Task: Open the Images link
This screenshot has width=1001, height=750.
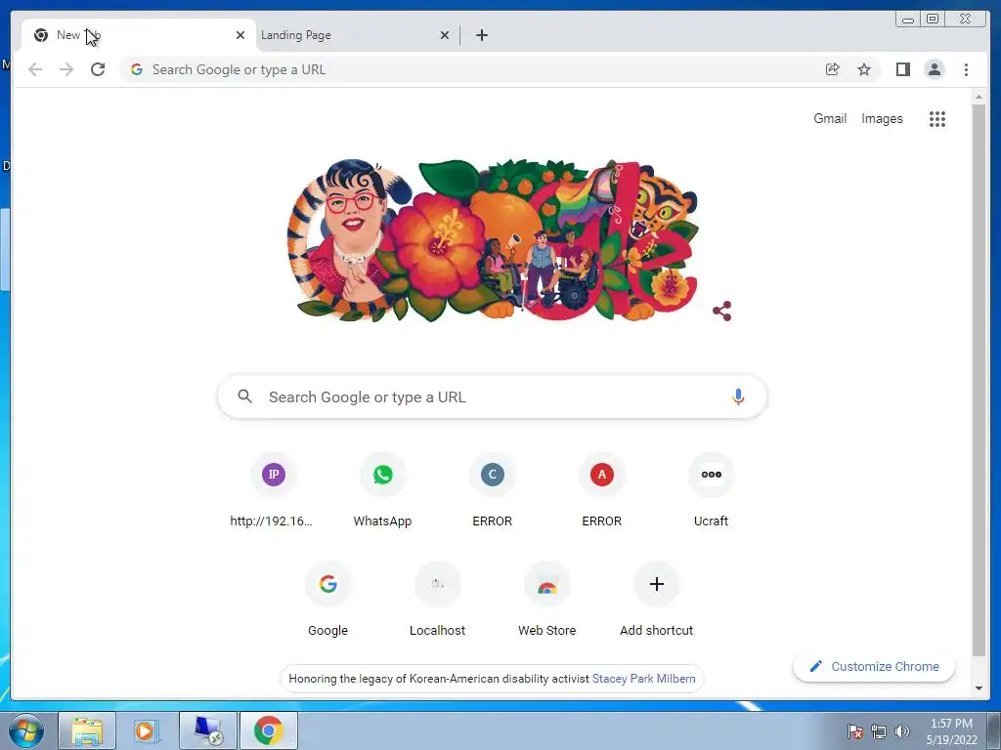Action: (882, 118)
